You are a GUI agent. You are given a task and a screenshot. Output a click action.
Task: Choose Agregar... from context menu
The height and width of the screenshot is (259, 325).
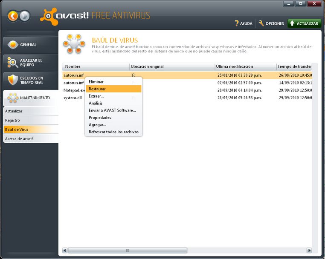point(113,125)
